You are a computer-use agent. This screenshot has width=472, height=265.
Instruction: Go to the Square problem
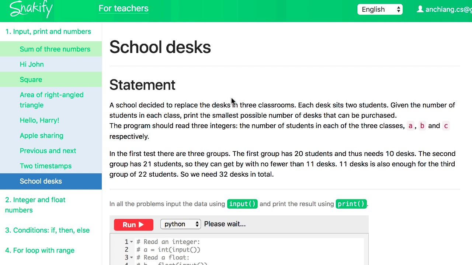tap(51, 79)
